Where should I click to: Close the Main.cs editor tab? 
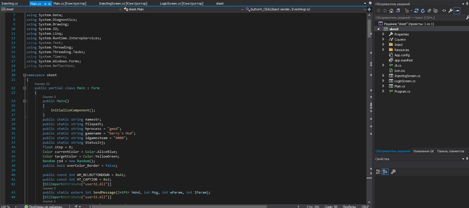49,4
